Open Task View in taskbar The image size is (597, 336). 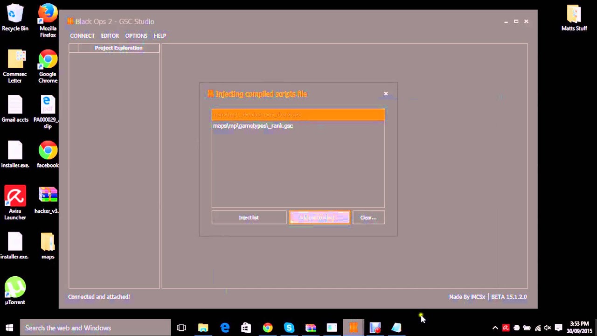(x=181, y=328)
